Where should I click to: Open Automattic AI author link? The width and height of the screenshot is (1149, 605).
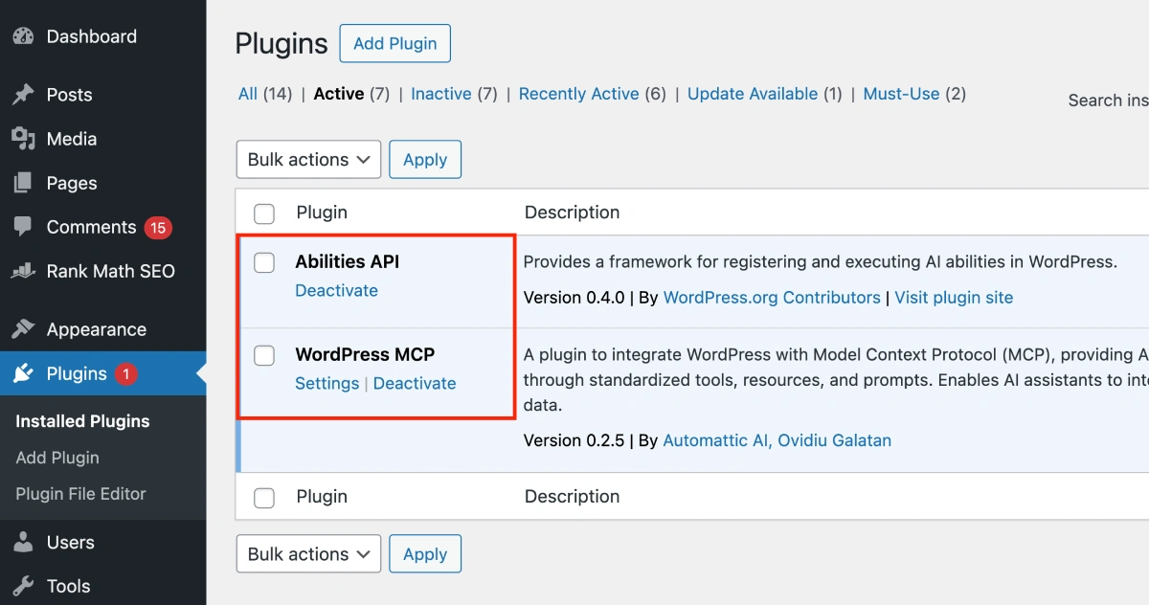click(x=716, y=440)
